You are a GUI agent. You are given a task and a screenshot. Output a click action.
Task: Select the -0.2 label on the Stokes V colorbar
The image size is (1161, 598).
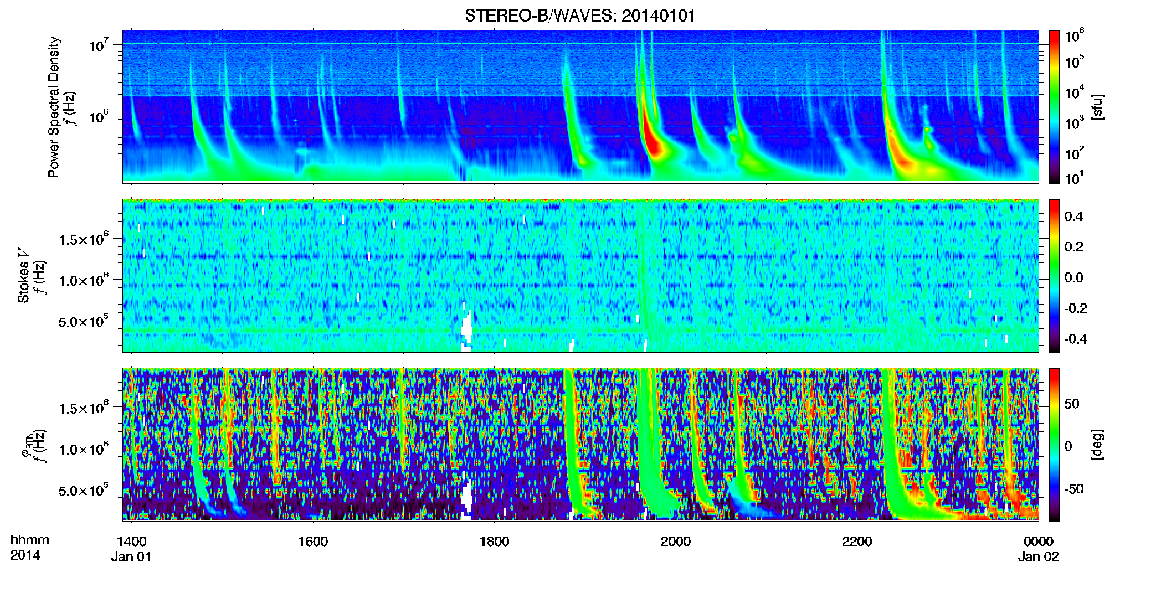tap(1076, 308)
